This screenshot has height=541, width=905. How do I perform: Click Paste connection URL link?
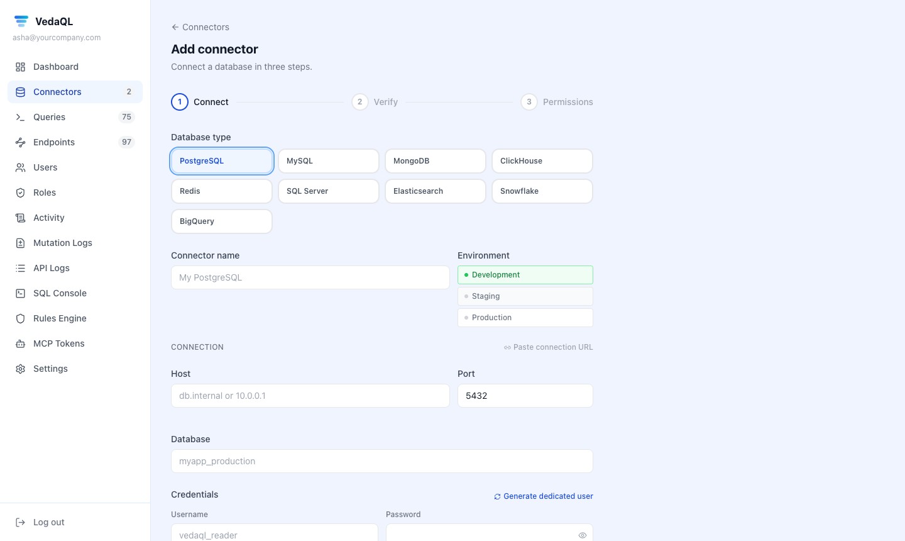pyautogui.click(x=548, y=347)
